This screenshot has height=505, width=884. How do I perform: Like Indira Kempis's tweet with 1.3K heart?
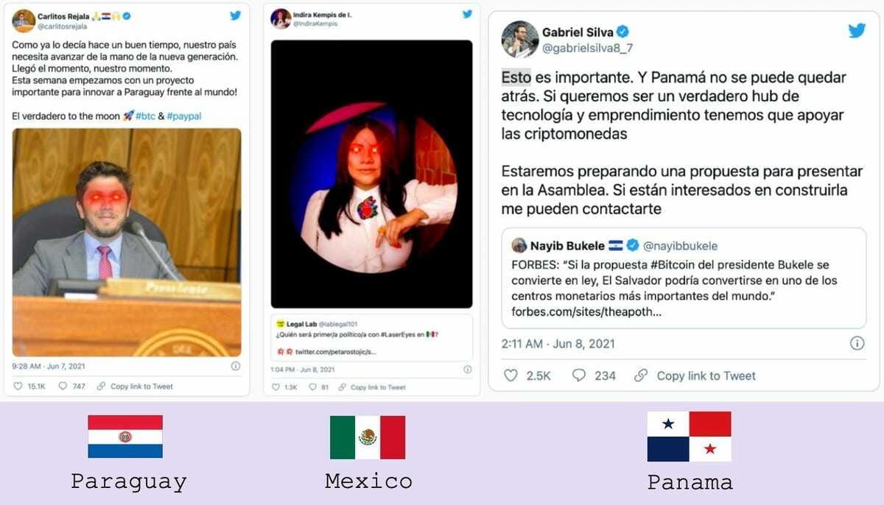(285, 387)
